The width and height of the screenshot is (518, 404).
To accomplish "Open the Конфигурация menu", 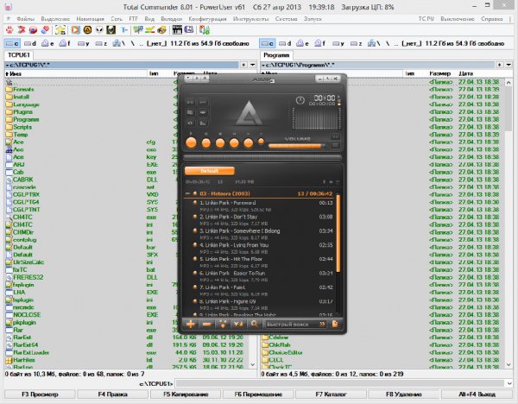I will tap(207, 19).
